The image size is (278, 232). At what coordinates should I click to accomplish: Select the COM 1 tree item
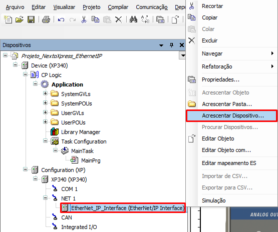point(69,189)
